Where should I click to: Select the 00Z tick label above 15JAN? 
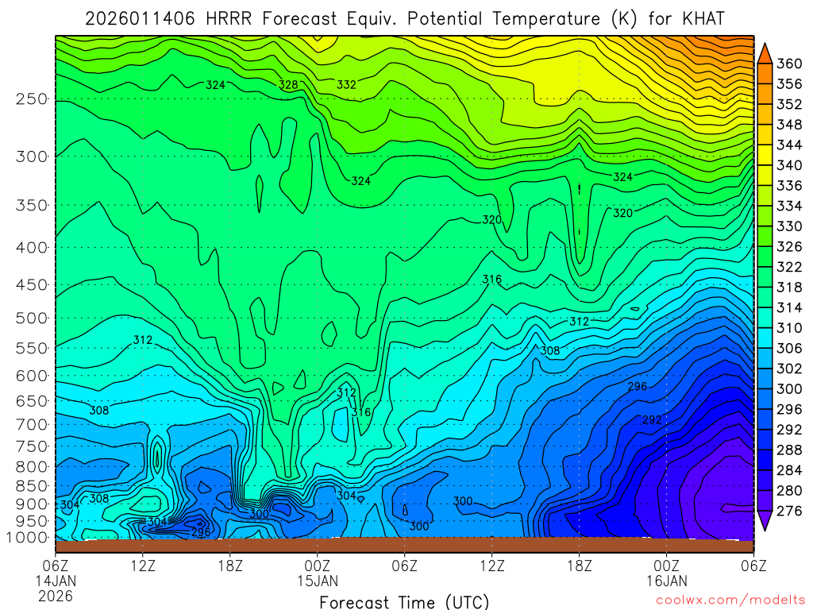coord(318,566)
